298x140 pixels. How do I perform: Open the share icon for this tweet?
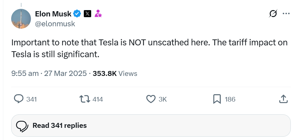tap(283, 99)
